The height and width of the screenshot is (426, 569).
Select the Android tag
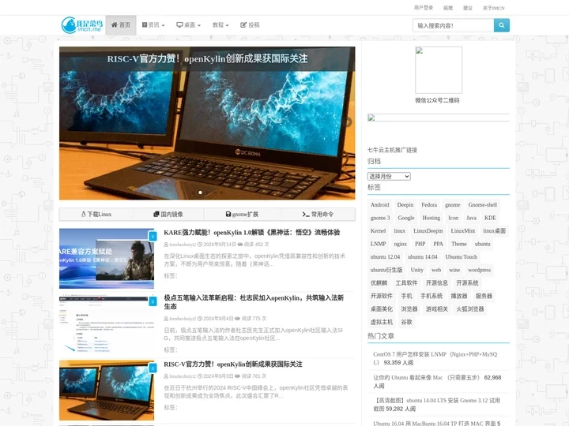379,204
